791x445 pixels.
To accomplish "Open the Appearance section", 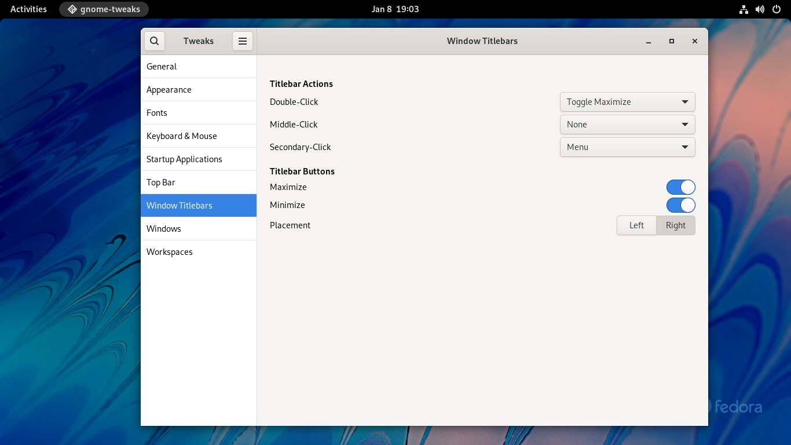I will tap(199, 90).
